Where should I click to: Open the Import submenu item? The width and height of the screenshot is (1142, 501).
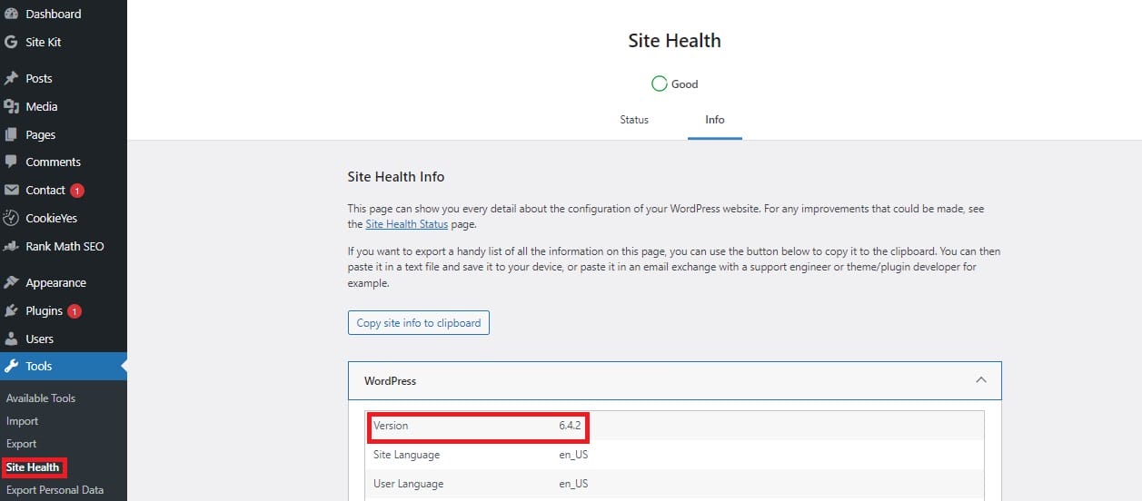[x=22, y=421]
